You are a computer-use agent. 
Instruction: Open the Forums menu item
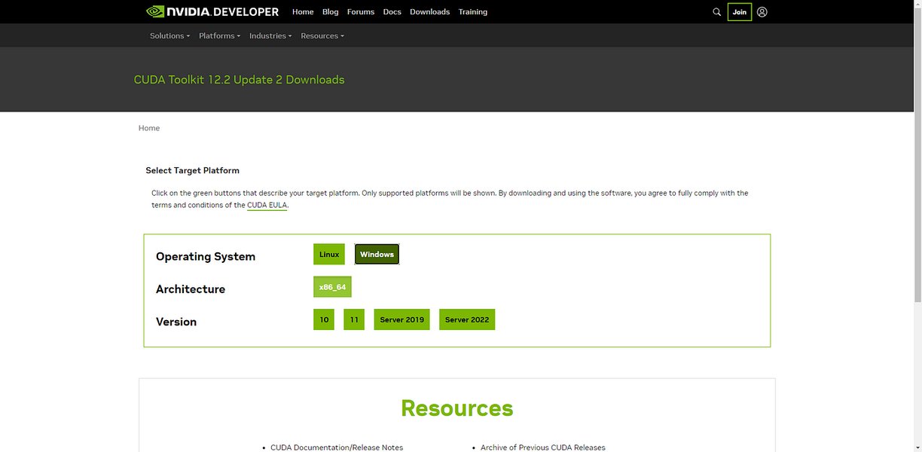pyautogui.click(x=361, y=12)
